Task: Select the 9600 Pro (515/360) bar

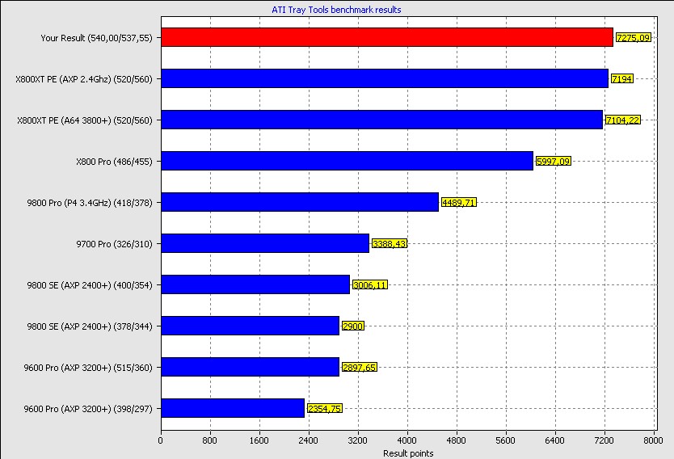Action: (x=251, y=368)
